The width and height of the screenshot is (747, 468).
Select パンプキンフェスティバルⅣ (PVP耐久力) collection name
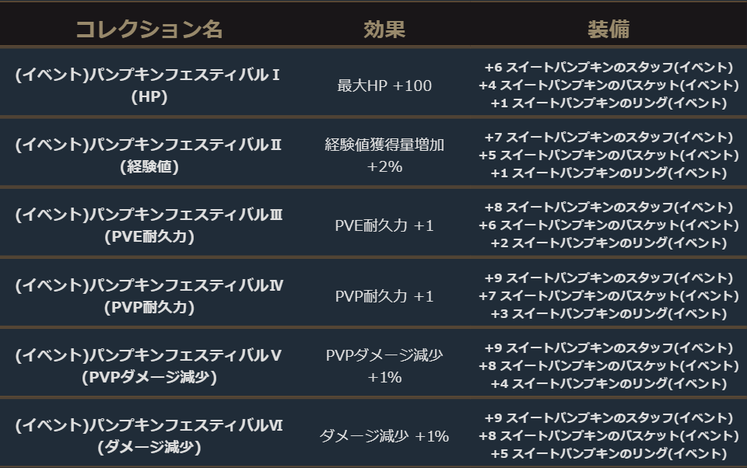(x=149, y=295)
